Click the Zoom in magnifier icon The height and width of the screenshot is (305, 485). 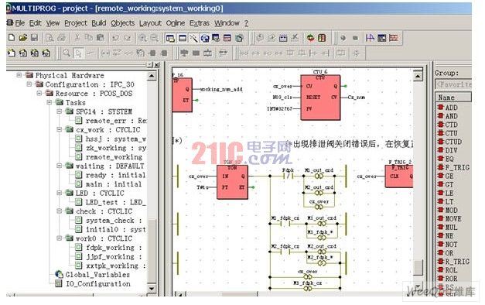(142, 38)
